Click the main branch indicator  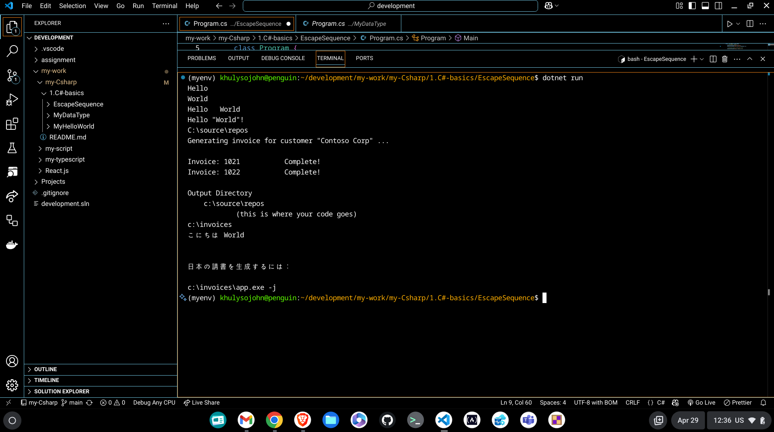(72, 403)
